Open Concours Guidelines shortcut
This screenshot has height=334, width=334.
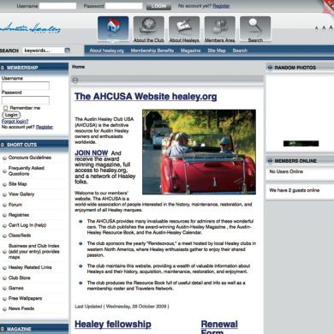coord(30,158)
